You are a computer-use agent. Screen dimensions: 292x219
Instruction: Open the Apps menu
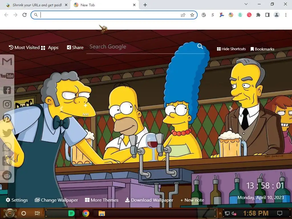(x=50, y=48)
